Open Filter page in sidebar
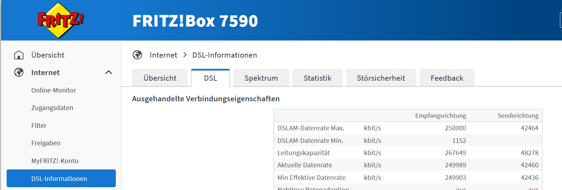This screenshot has width=562, height=190. click(39, 125)
